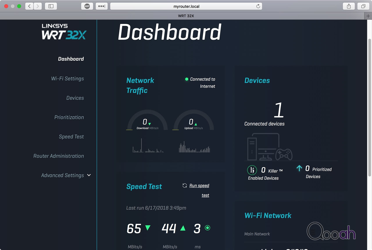Click the myrouter.local address bar
This screenshot has width=372, height=250.
click(x=186, y=6)
